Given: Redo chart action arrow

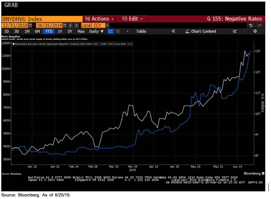Looking at the screenshot, I should click(x=259, y=25).
